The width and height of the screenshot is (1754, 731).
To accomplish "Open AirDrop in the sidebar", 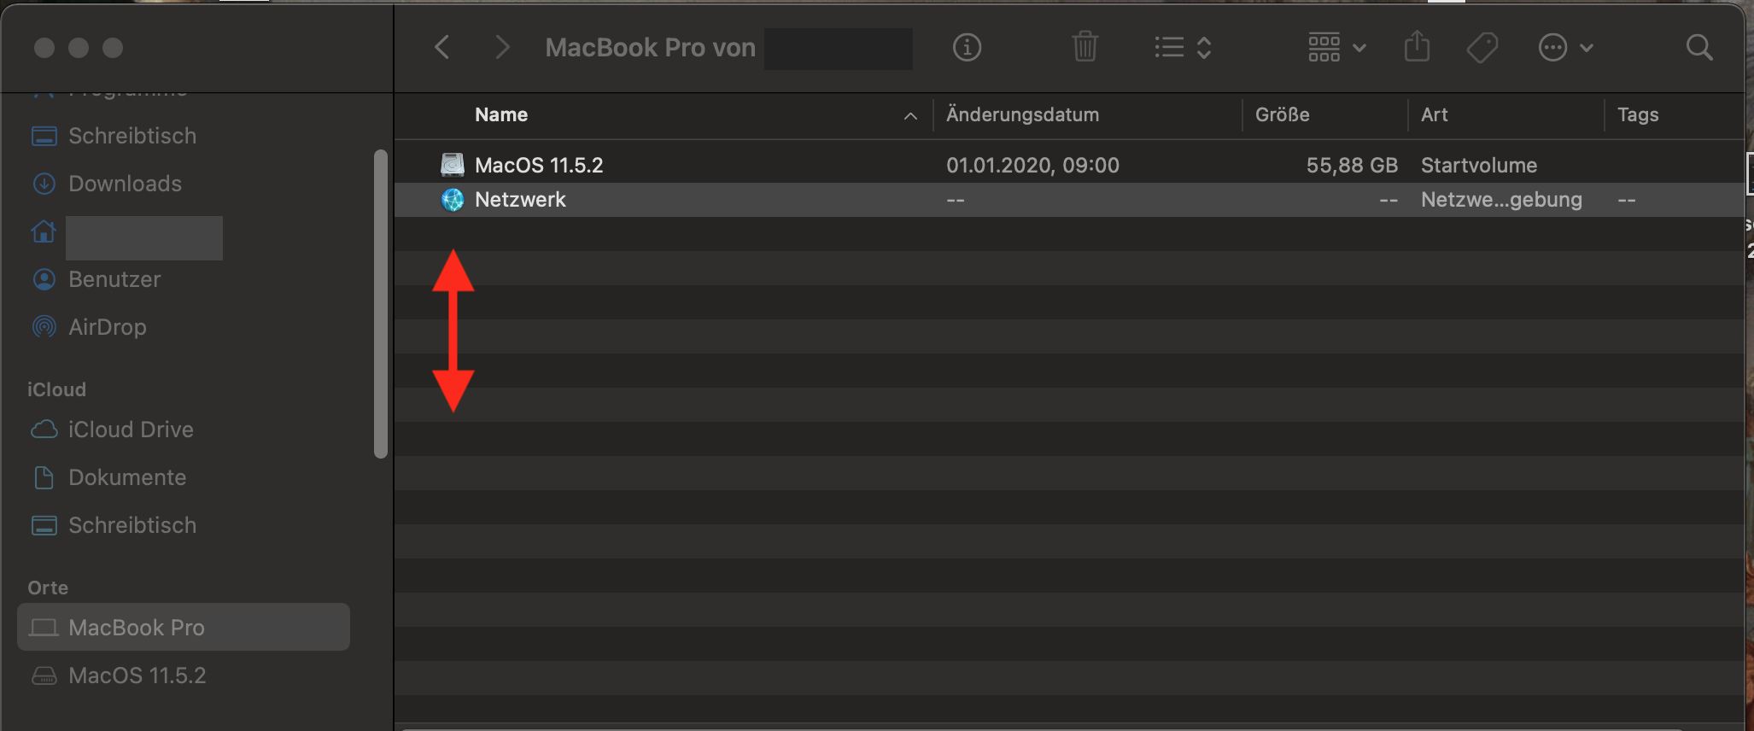I will pyautogui.click(x=108, y=327).
